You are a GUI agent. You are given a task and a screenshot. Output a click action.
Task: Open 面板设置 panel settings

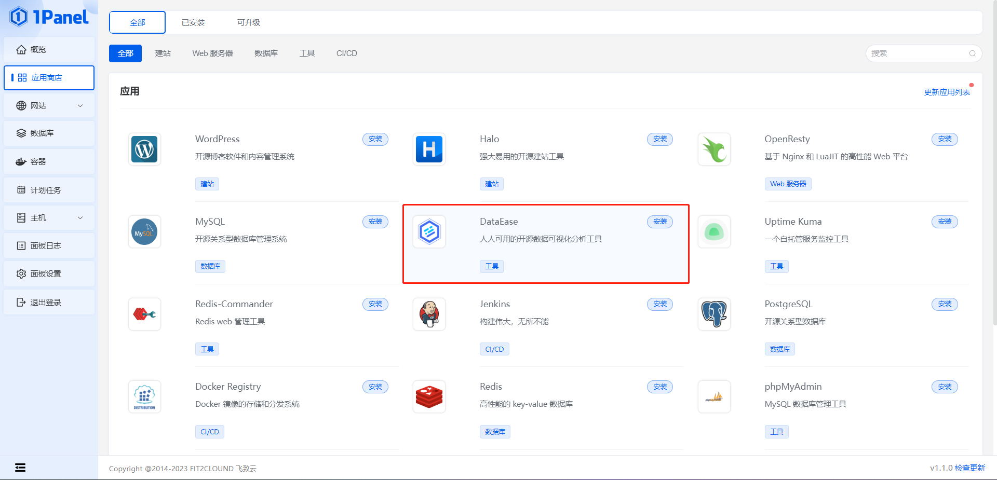pyautogui.click(x=49, y=274)
